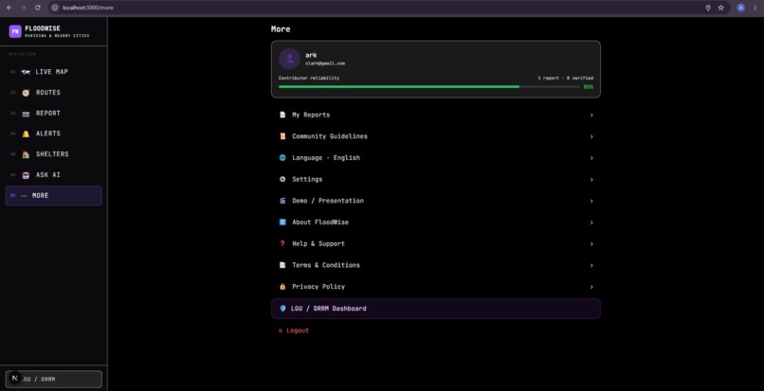Click the 'Contributor reliability' label
The width and height of the screenshot is (764, 391).
[x=309, y=78]
